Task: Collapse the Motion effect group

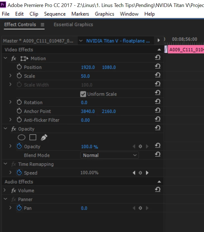Action: click(6, 58)
